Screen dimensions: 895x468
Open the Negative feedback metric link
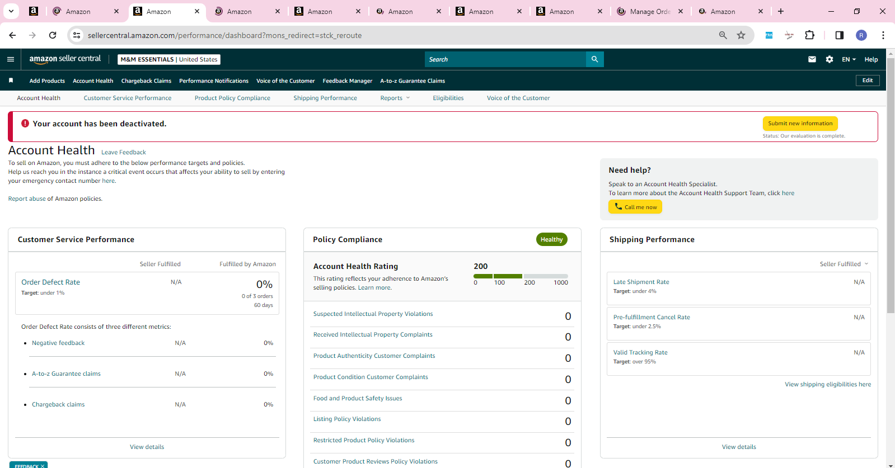click(58, 343)
